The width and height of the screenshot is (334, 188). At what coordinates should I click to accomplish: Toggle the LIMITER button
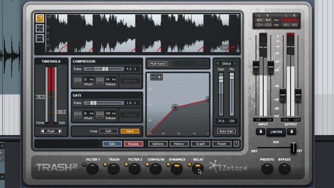[x=276, y=132]
